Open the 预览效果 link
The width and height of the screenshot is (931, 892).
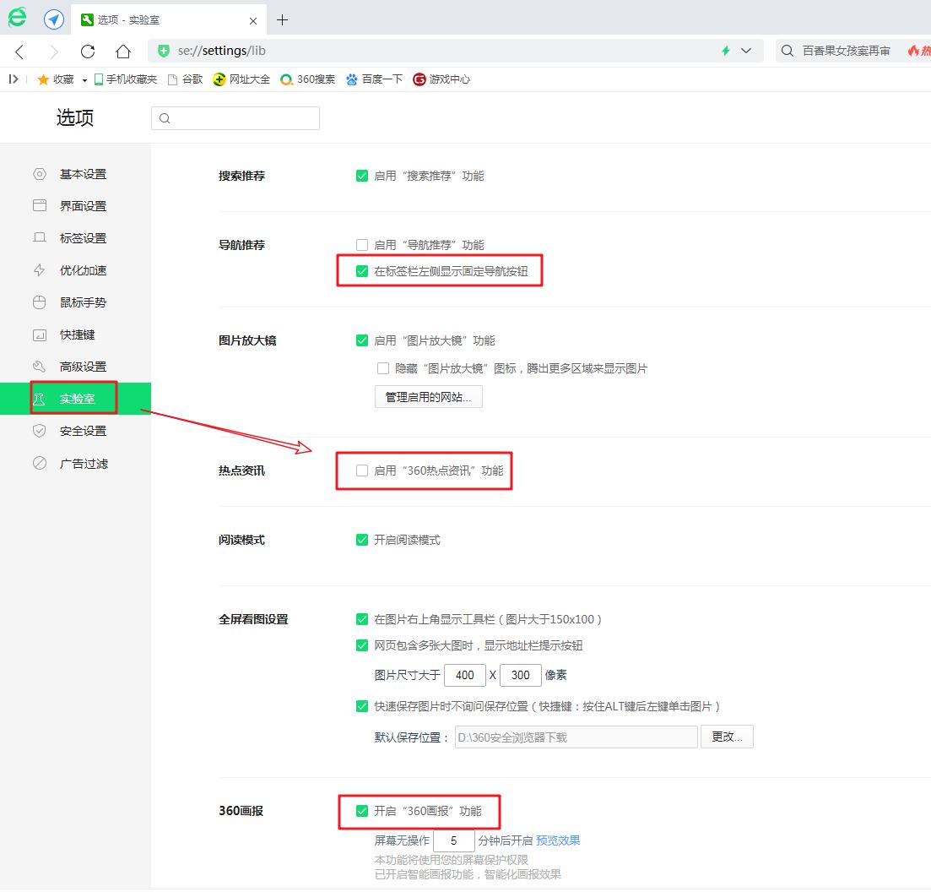coord(557,840)
